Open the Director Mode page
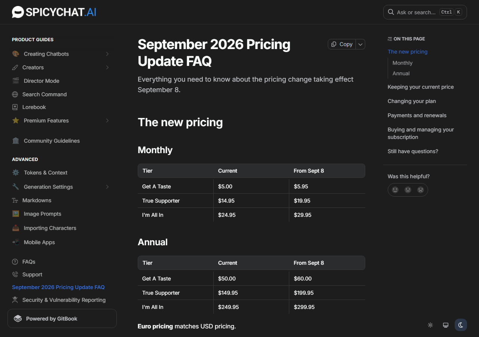Screen dimensions: 479x337 42,81
